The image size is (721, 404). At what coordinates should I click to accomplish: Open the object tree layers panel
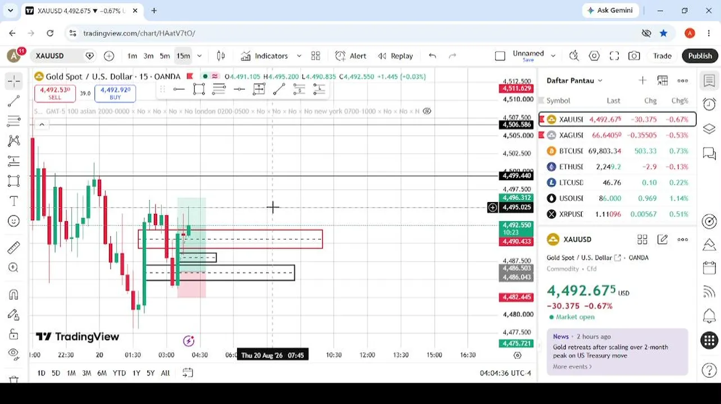coord(709,128)
